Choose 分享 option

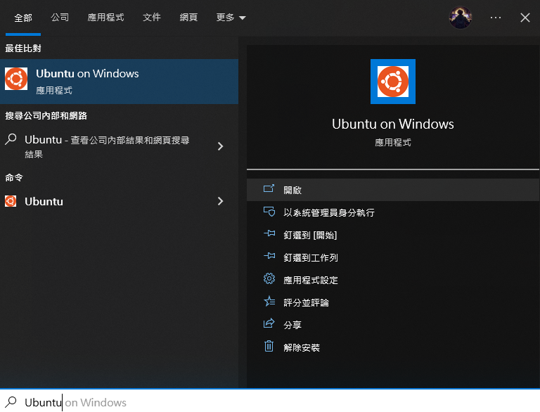pos(393,325)
